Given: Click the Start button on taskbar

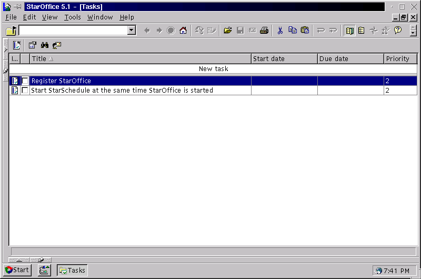Looking at the screenshot, I should (17, 270).
